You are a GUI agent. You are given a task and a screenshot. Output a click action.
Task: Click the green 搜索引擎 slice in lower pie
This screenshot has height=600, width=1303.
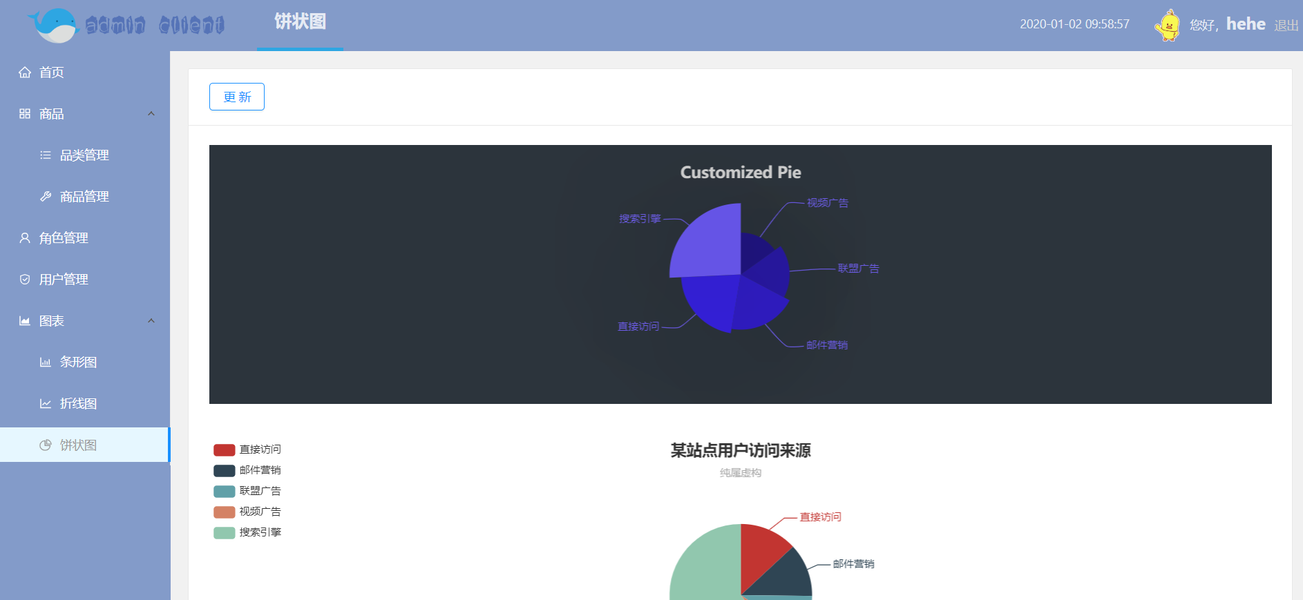coord(705,566)
